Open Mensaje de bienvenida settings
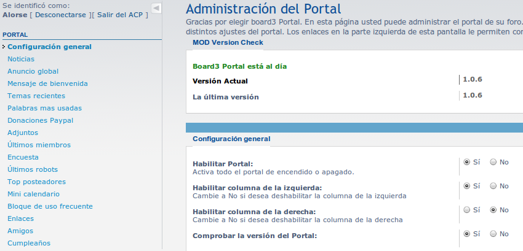523x251 pixels. click(x=47, y=83)
